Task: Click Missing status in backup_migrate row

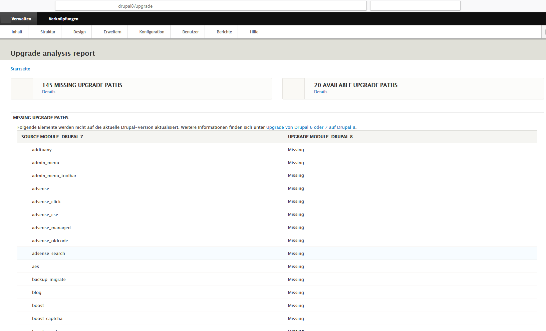Action: click(296, 280)
